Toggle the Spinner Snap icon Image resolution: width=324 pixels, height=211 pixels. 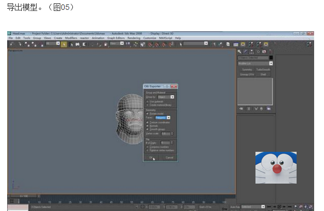171,44
